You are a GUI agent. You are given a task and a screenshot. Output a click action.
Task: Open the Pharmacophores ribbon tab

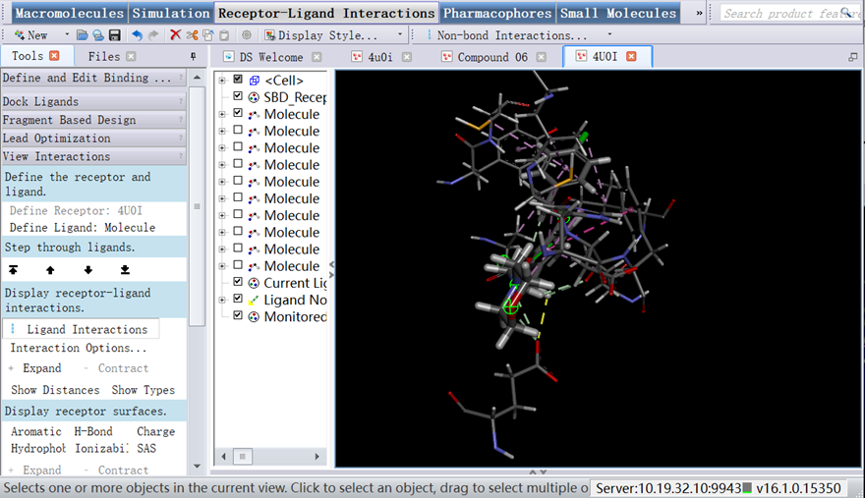(x=497, y=13)
